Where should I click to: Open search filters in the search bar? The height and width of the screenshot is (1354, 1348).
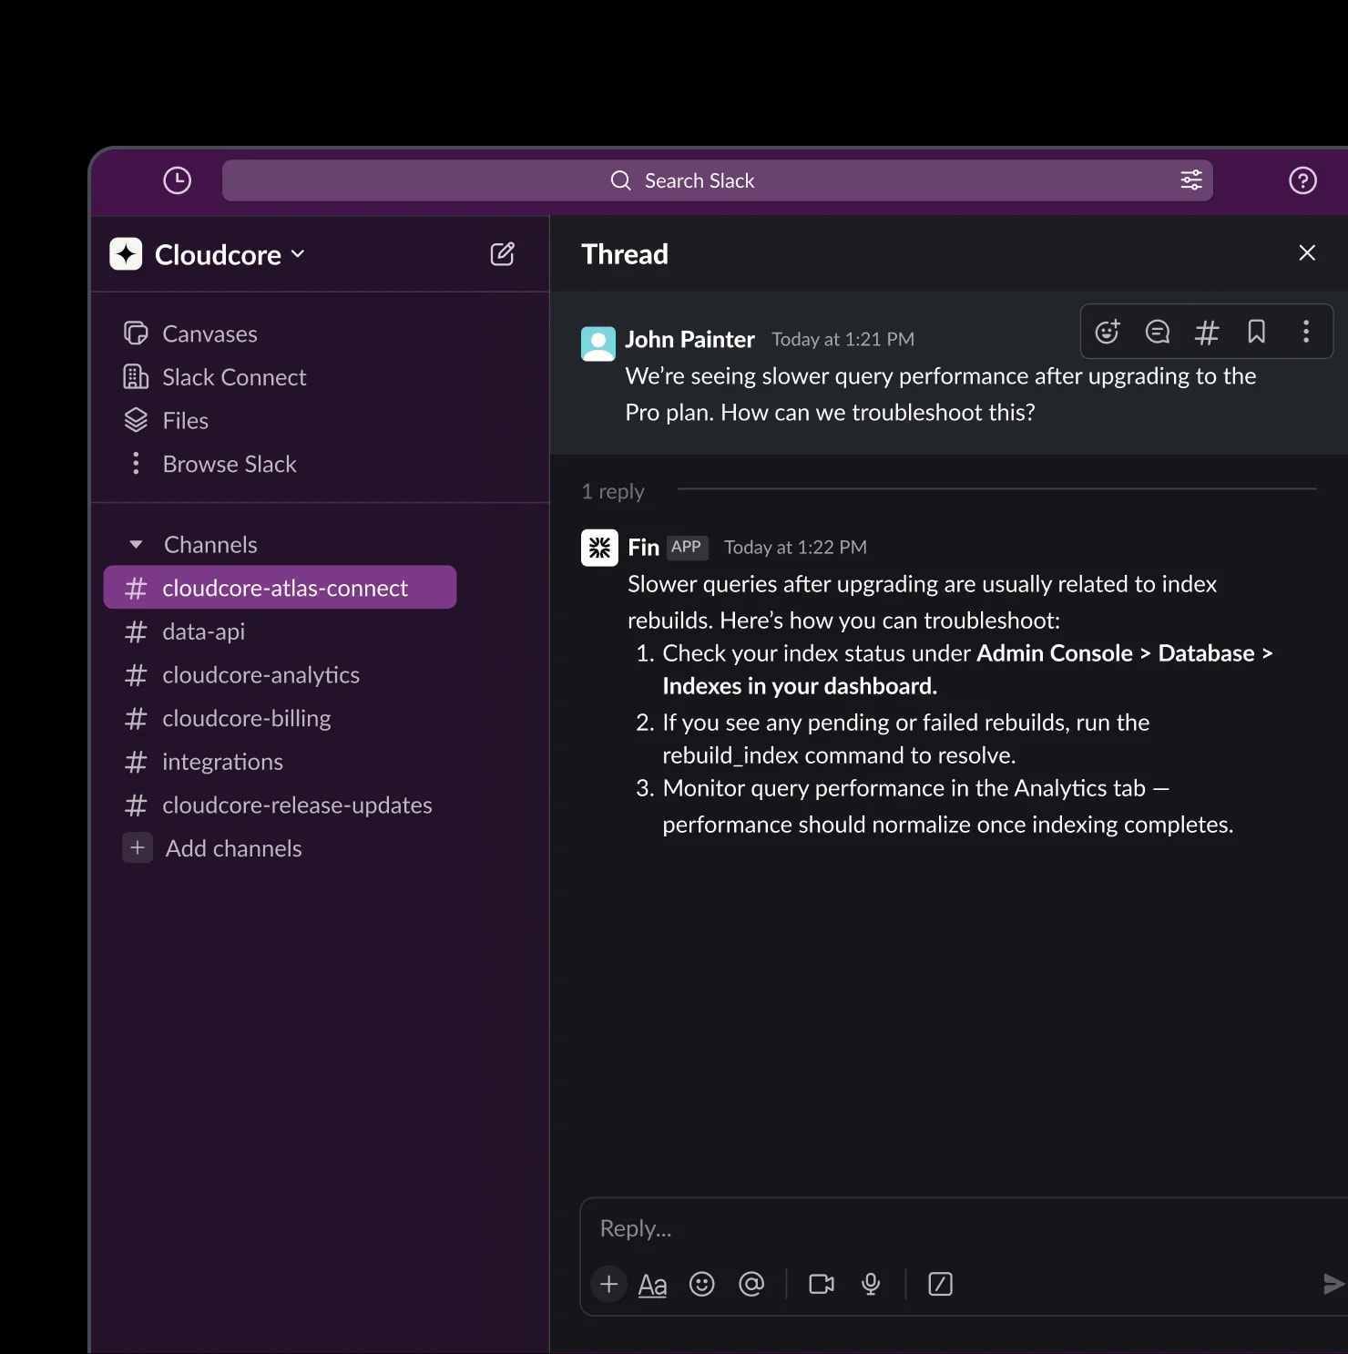click(1190, 180)
